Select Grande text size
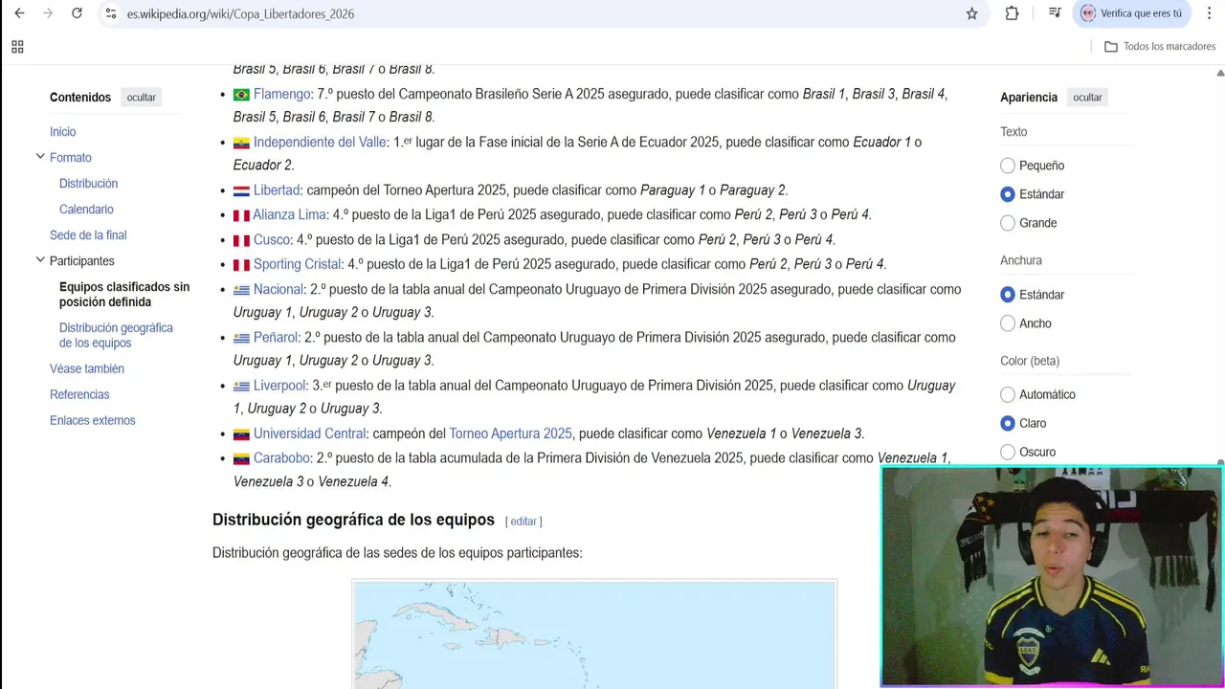This screenshot has height=689, width=1225. (1008, 223)
